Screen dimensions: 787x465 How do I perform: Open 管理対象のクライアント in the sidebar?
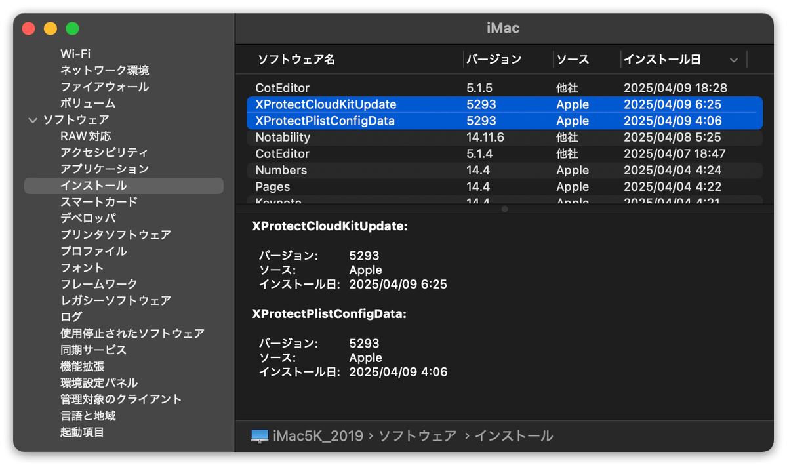point(121,399)
